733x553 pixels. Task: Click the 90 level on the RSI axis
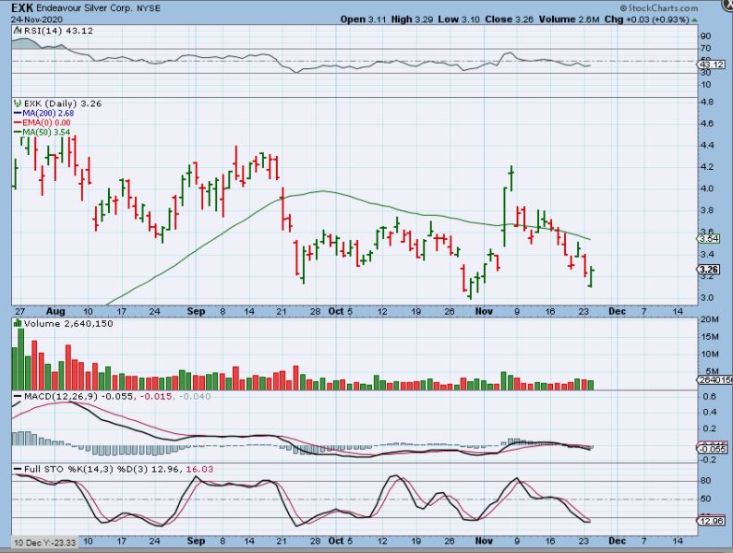coord(706,36)
